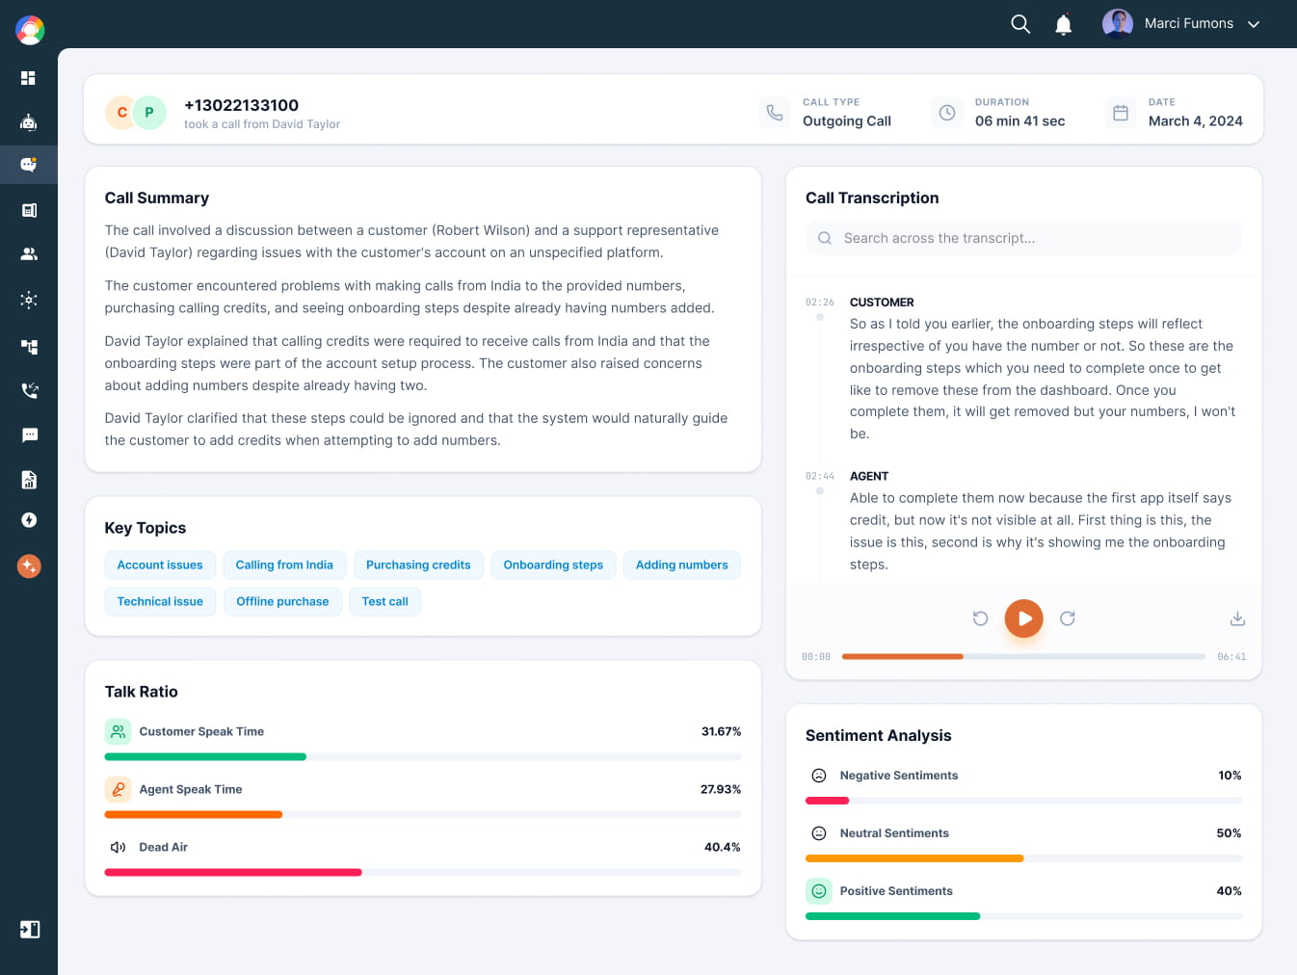Select the Purchasing credits topic tag
Screen dimensions: 1297x975
418,565
